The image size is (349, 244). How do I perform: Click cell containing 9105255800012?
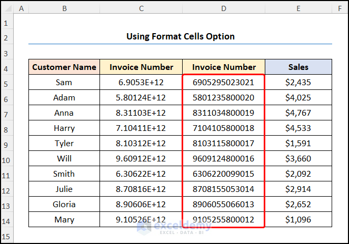tap(224, 220)
